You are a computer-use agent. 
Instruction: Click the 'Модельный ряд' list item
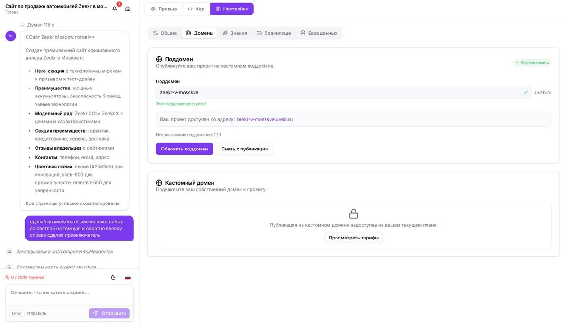tap(79, 117)
